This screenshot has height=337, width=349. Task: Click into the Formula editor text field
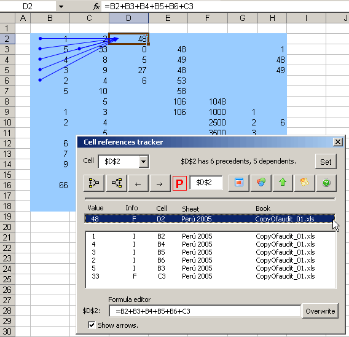pyautogui.click(x=205, y=311)
